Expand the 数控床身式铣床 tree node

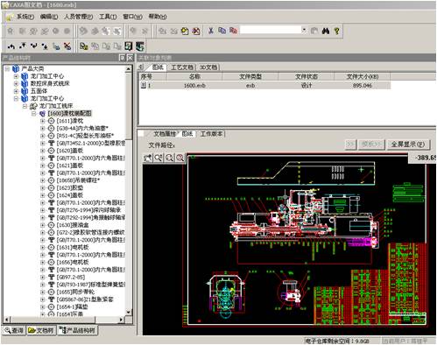pos(17,83)
